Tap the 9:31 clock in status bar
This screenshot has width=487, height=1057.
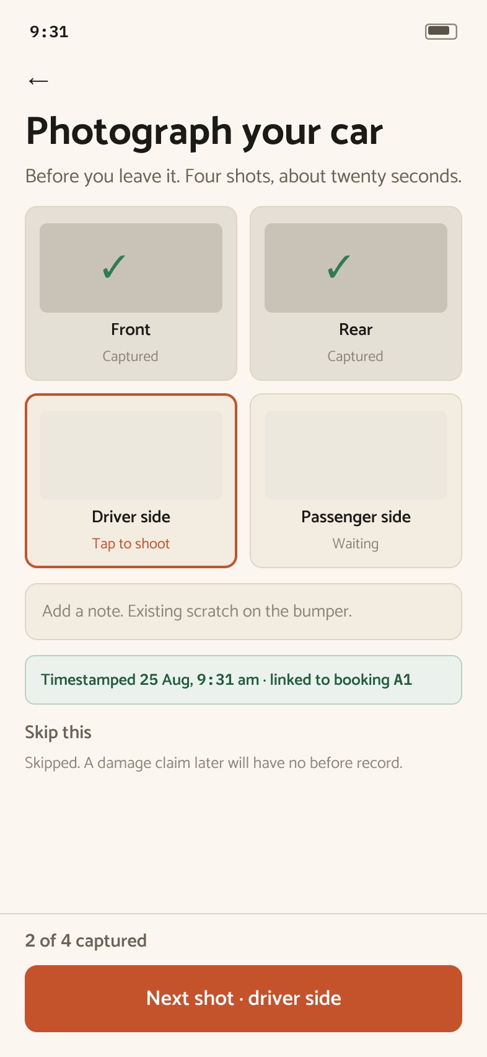[x=49, y=32]
